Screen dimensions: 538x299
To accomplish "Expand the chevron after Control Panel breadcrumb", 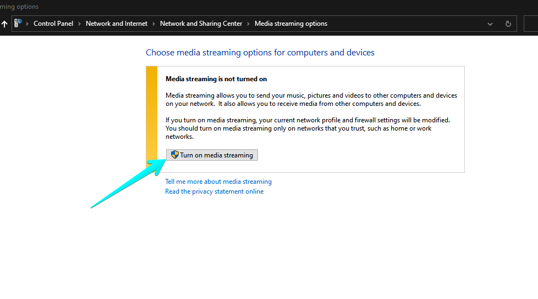I will [79, 24].
